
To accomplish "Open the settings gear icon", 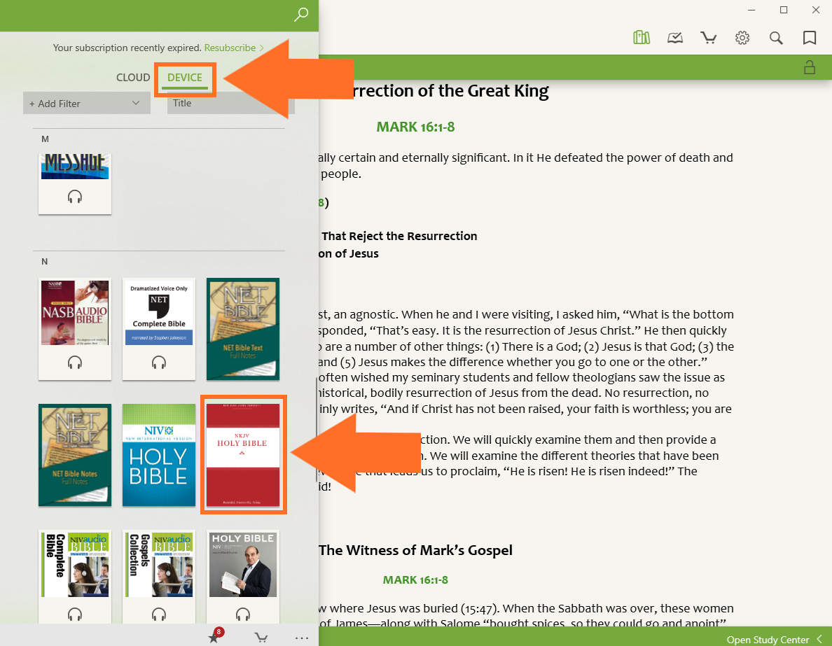I will (742, 38).
